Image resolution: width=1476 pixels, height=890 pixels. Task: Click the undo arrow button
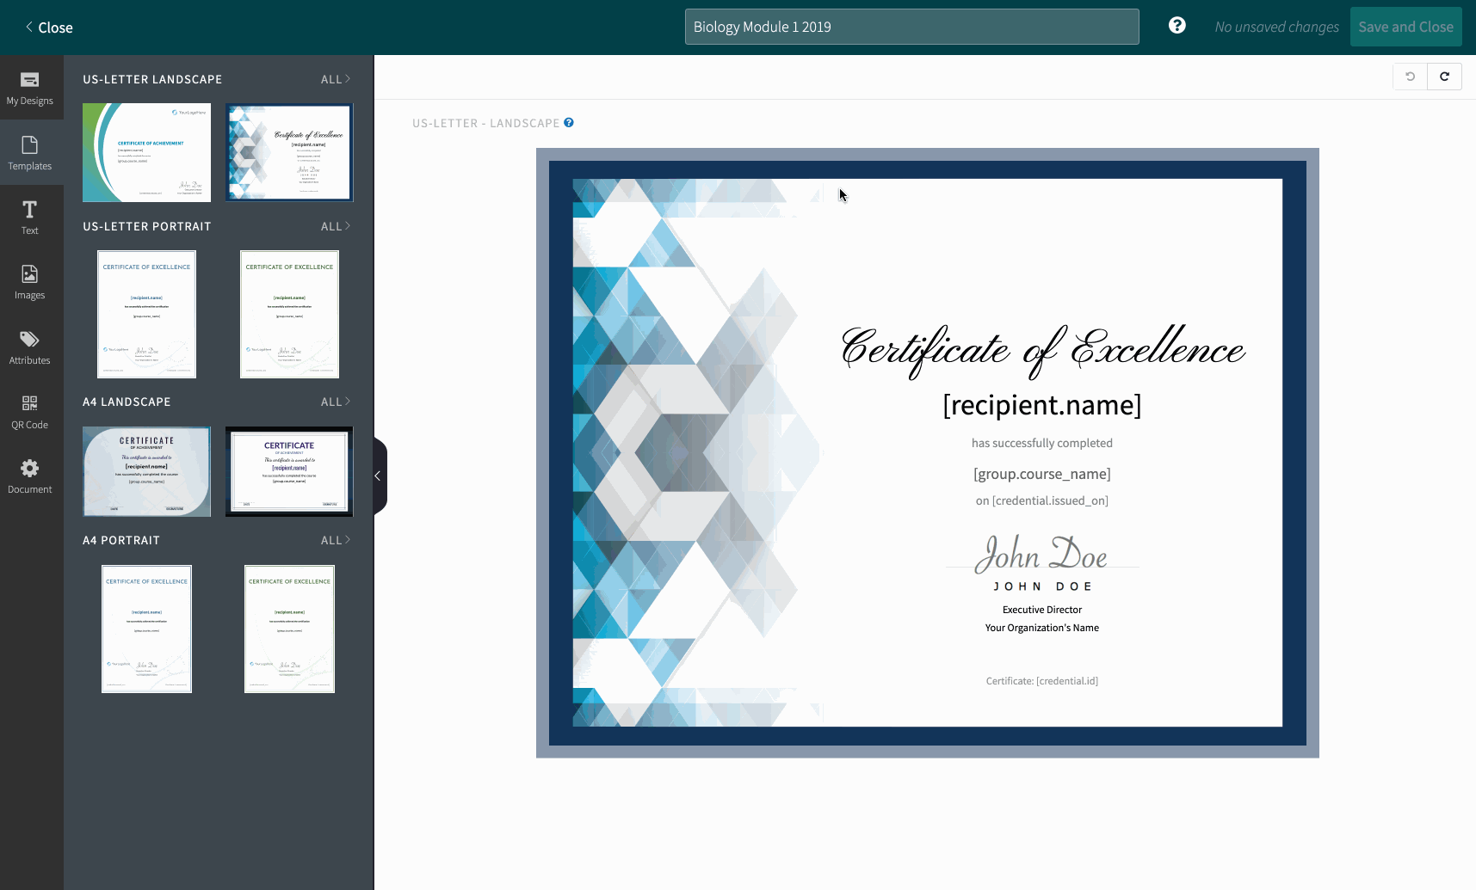point(1410,77)
